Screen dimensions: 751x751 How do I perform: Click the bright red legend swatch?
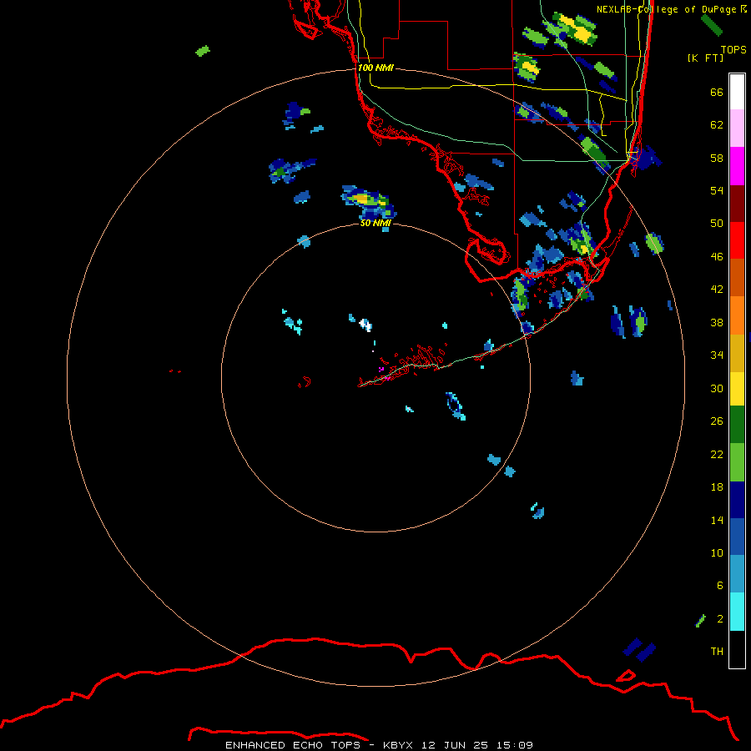[x=737, y=240]
